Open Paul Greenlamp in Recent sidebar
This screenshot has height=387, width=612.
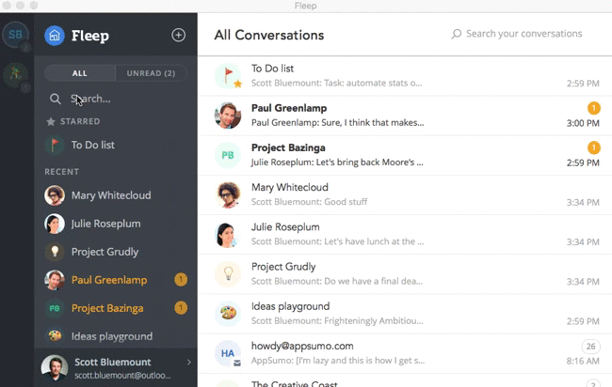click(116, 280)
